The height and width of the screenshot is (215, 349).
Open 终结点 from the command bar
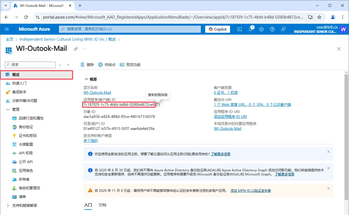[x=107, y=65]
